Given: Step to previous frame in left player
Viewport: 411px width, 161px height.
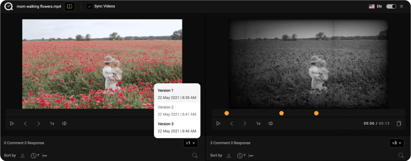Looking at the screenshot, I should 25,123.
